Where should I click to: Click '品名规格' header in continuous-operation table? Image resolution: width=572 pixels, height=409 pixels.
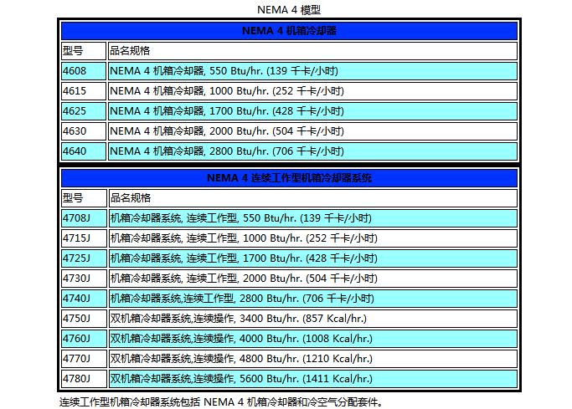pyautogui.click(x=313, y=198)
